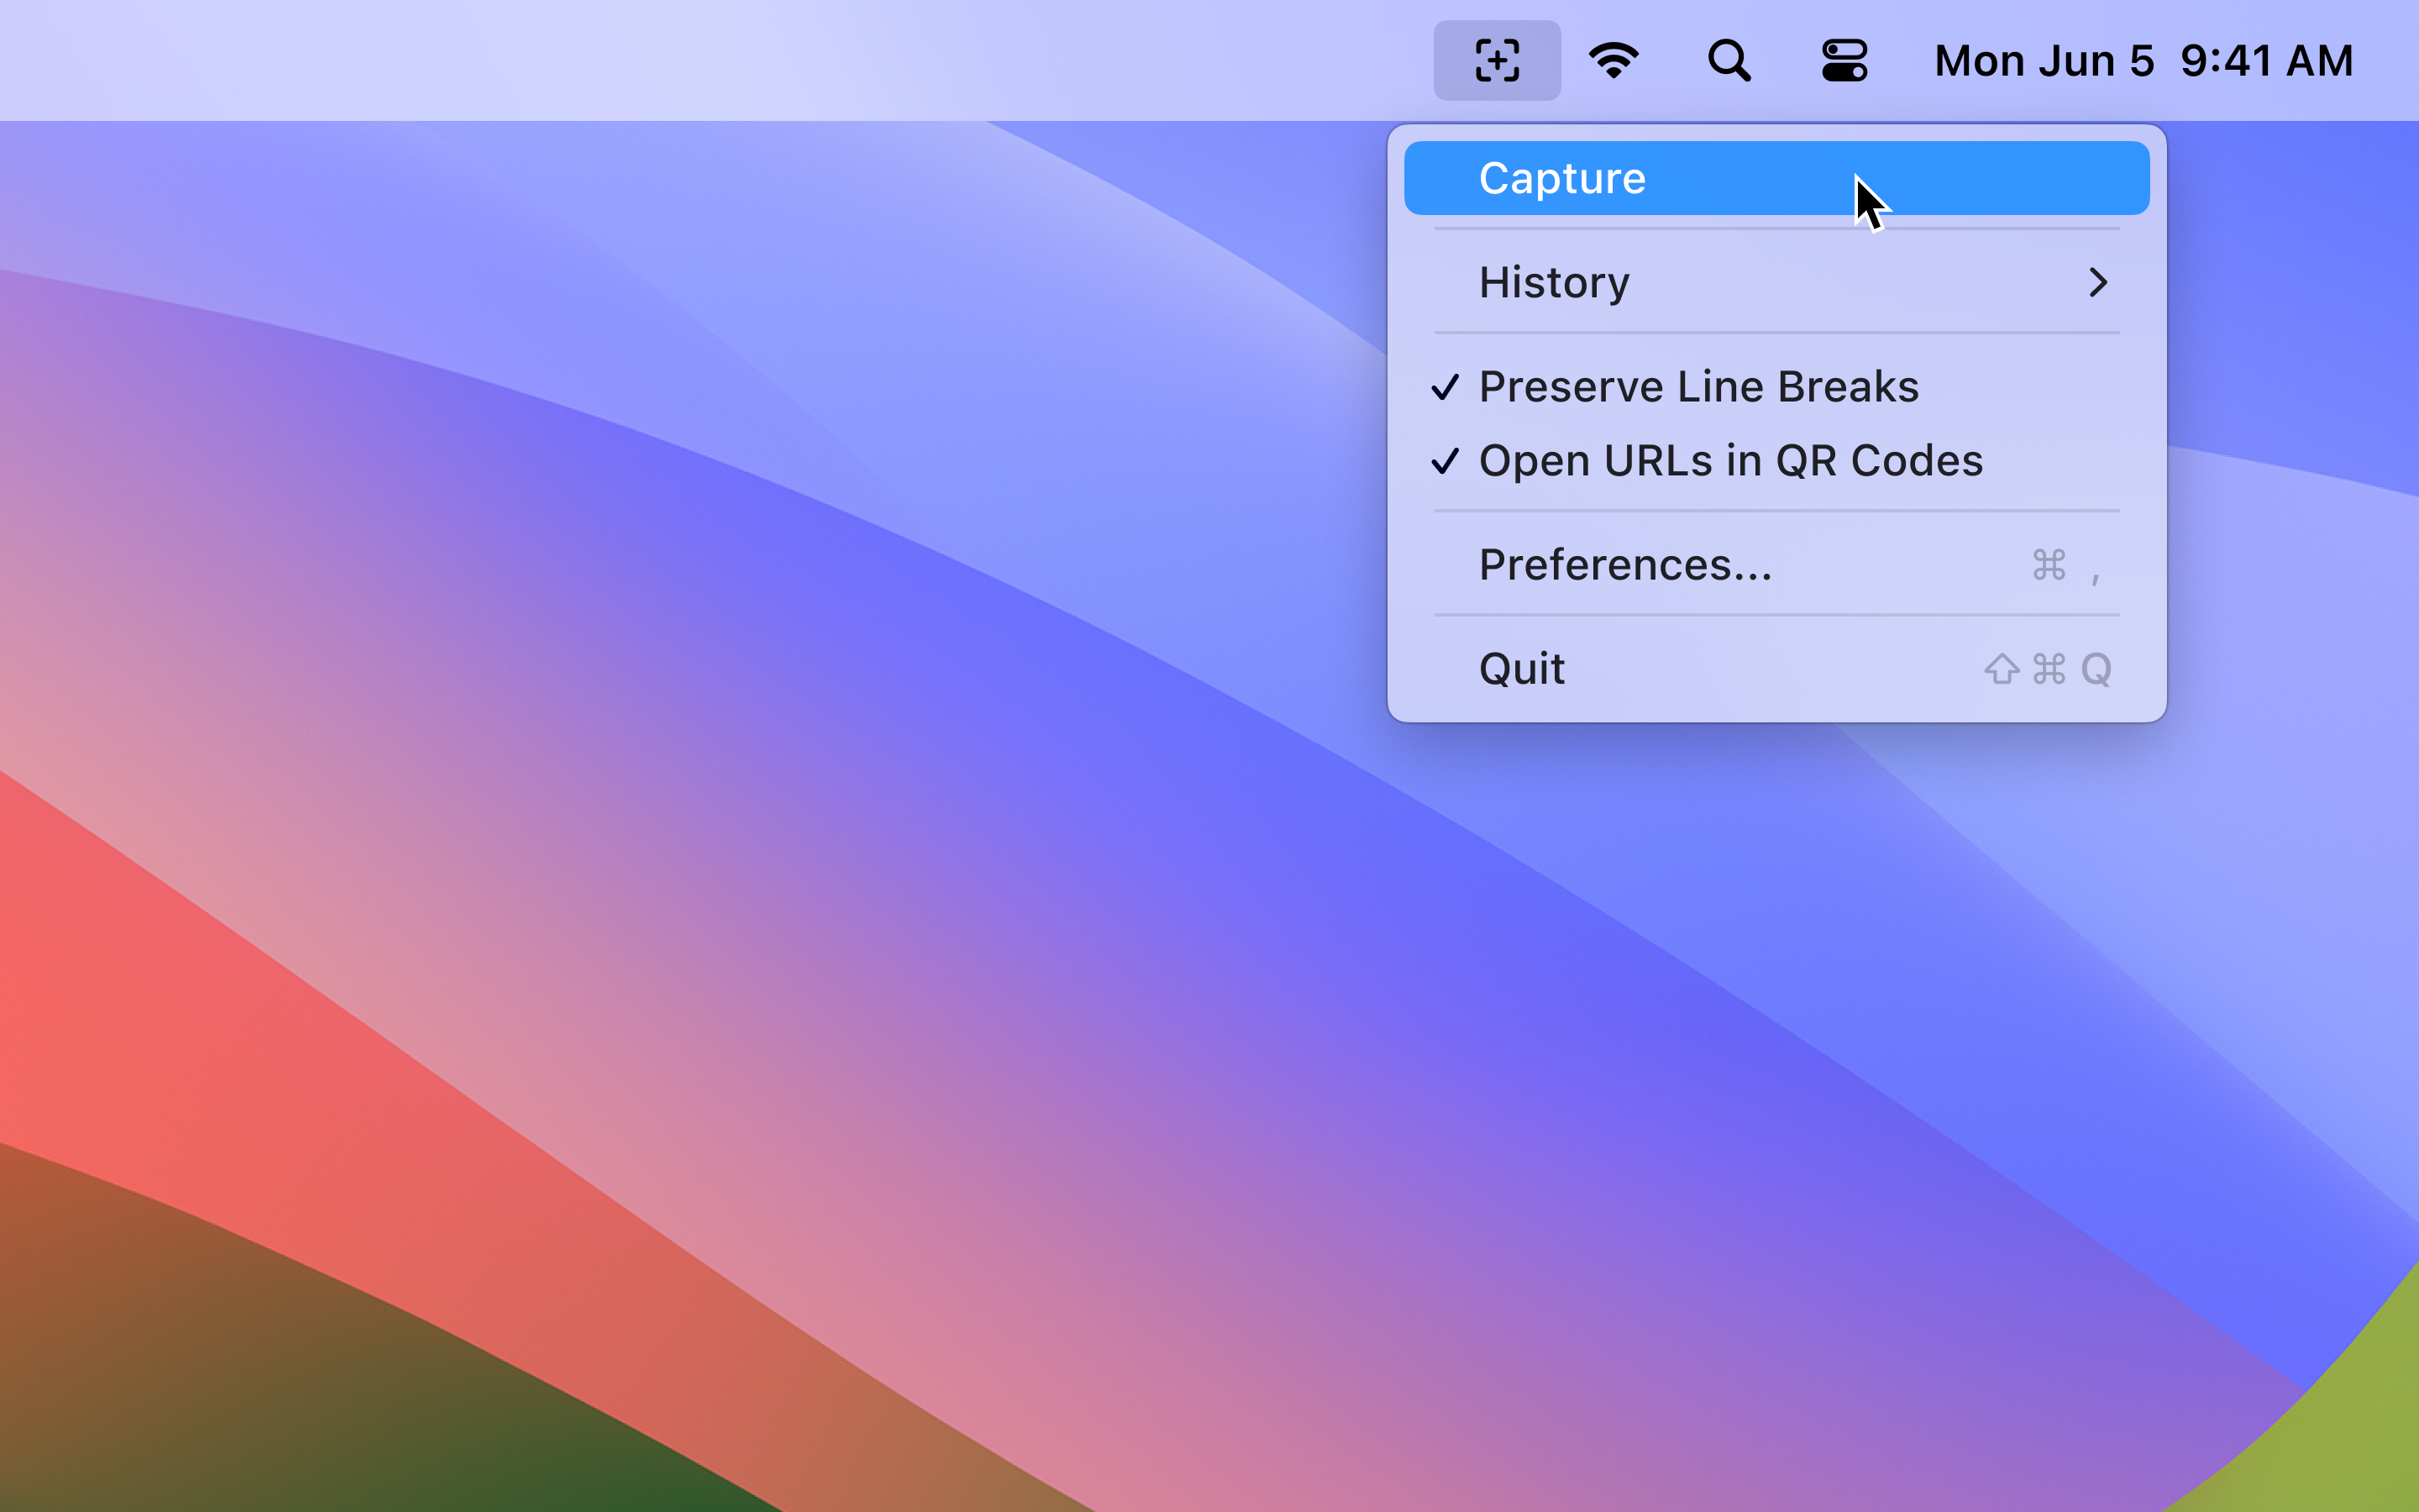Open Control Center icon
Image resolution: width=2419 pixels, height=1512 pixels.
coord(1844,60)
